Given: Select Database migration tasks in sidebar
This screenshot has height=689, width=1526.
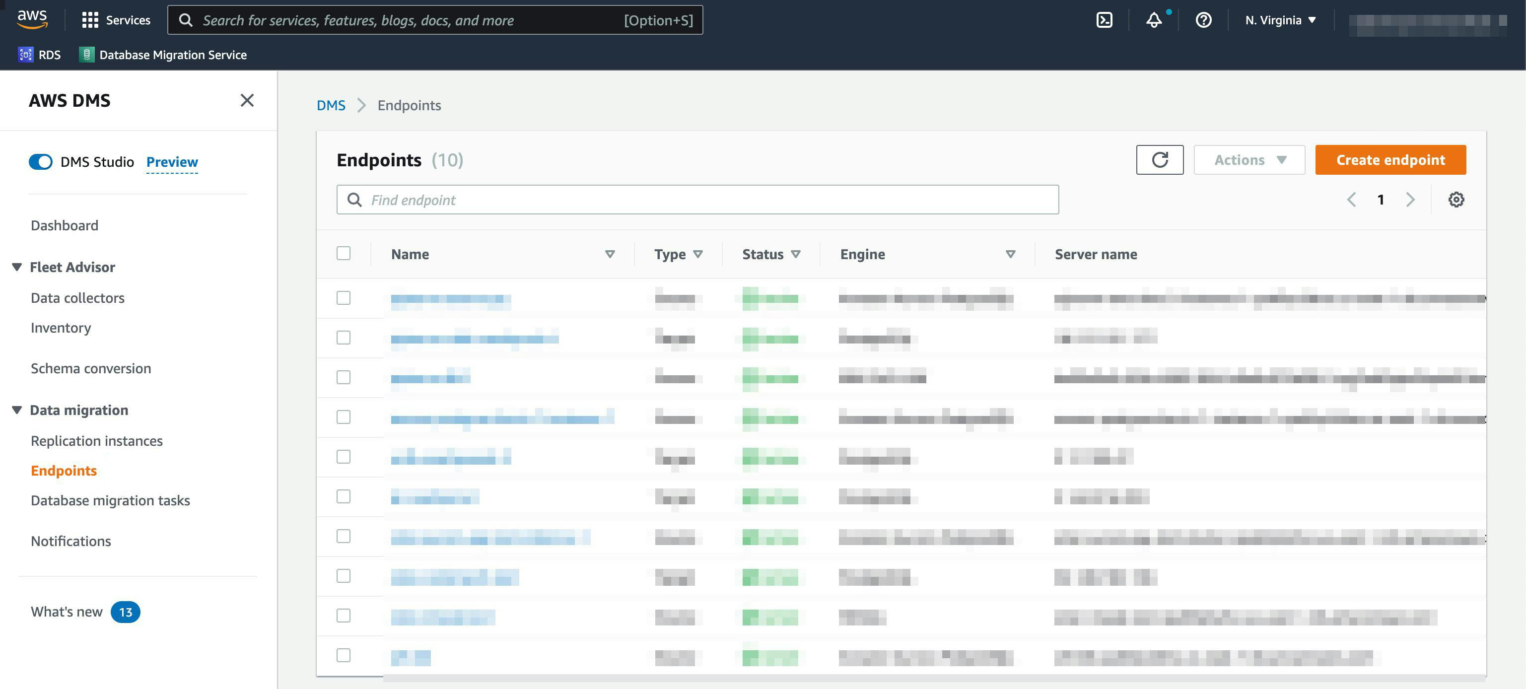Looking at the screenshot, I should 110,500.
